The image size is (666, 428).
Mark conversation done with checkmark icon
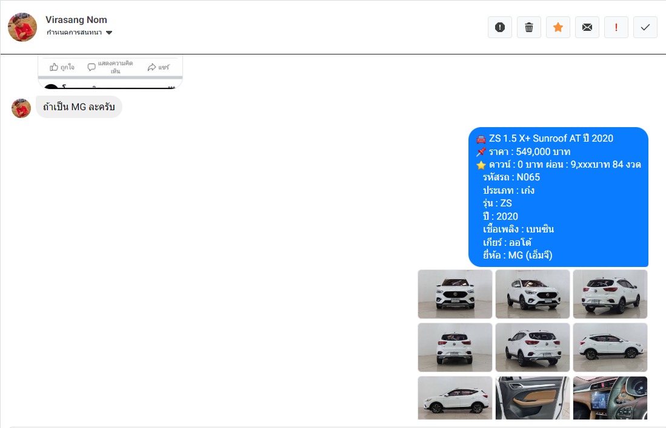645,28
